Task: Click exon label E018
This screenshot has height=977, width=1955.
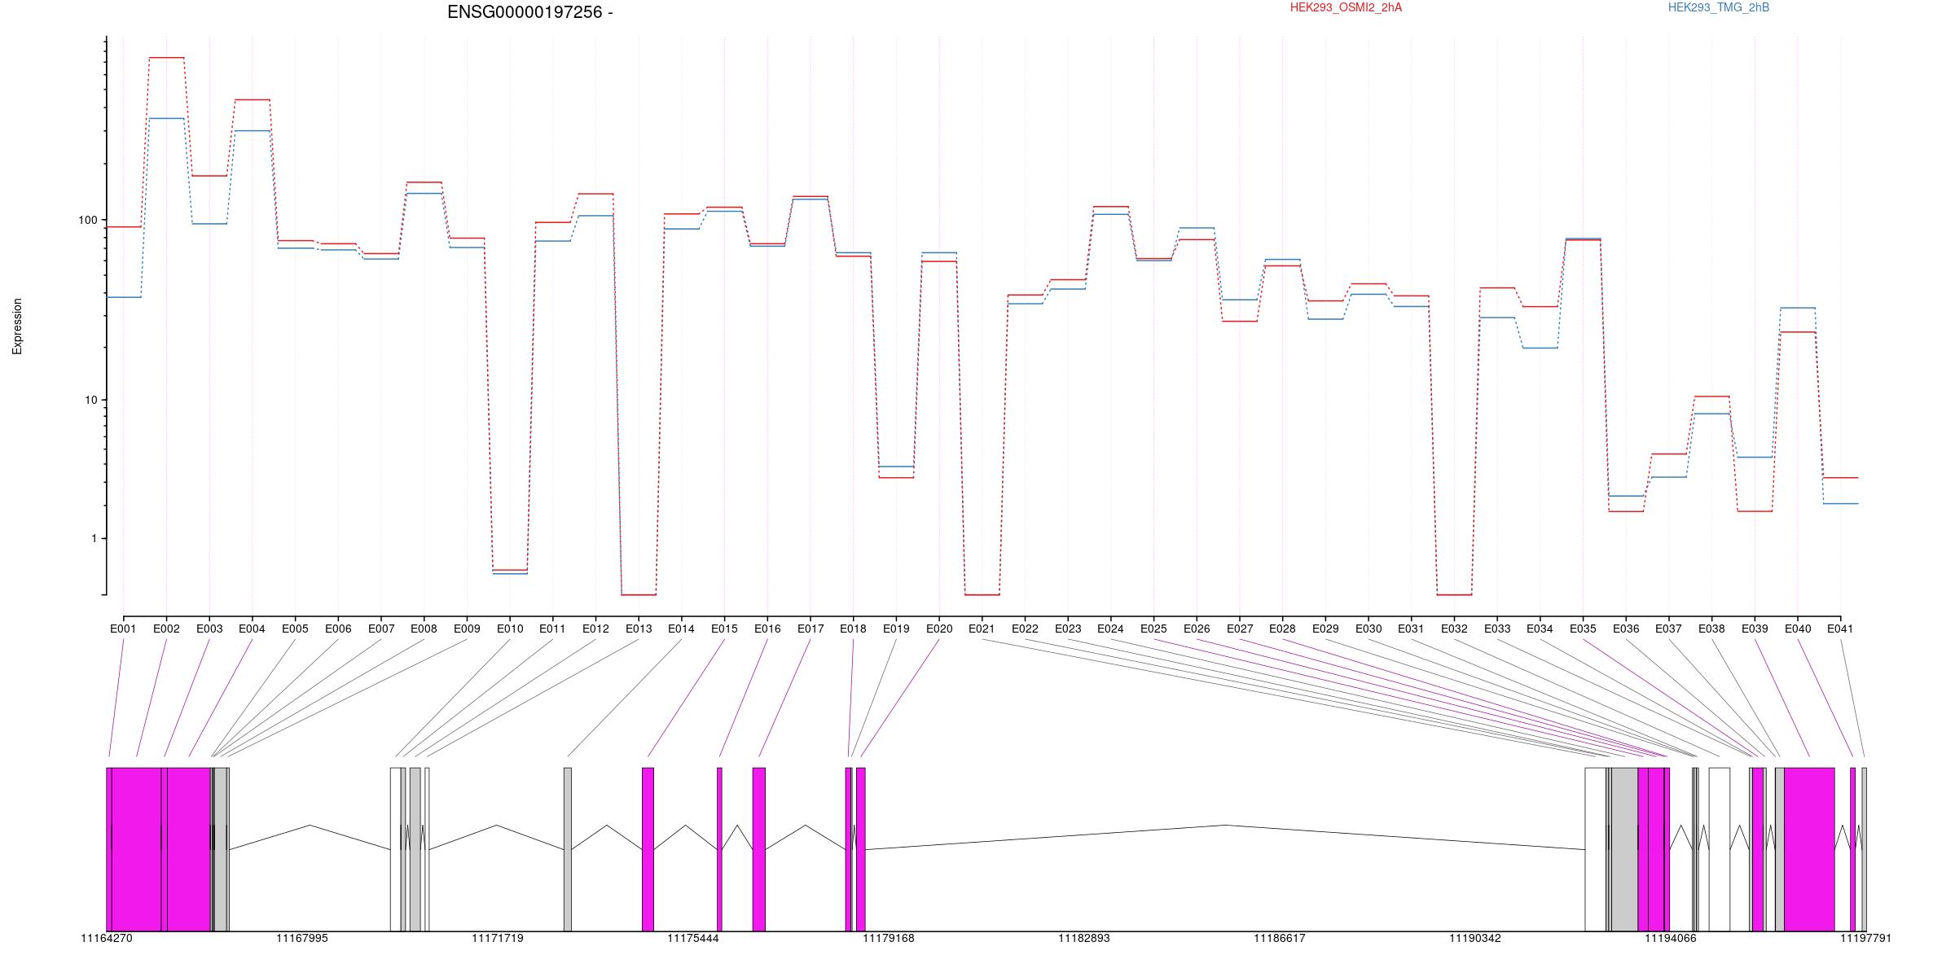Action: click(x=853, y=629)
